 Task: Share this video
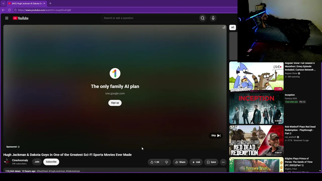point(180,162)
